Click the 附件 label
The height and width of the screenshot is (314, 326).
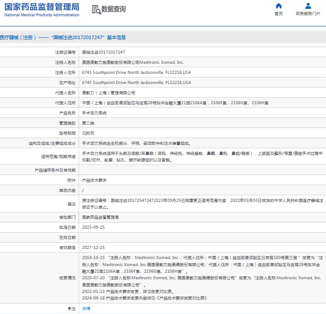click(x=72, y=180)
